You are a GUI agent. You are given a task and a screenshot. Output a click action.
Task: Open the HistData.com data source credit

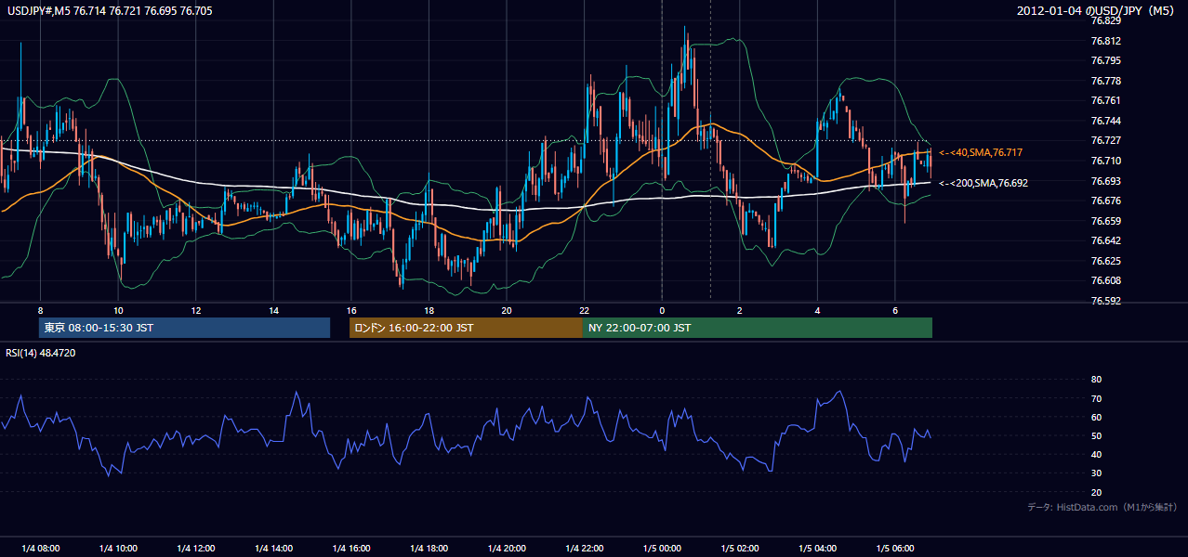[x=1102, y=507]
